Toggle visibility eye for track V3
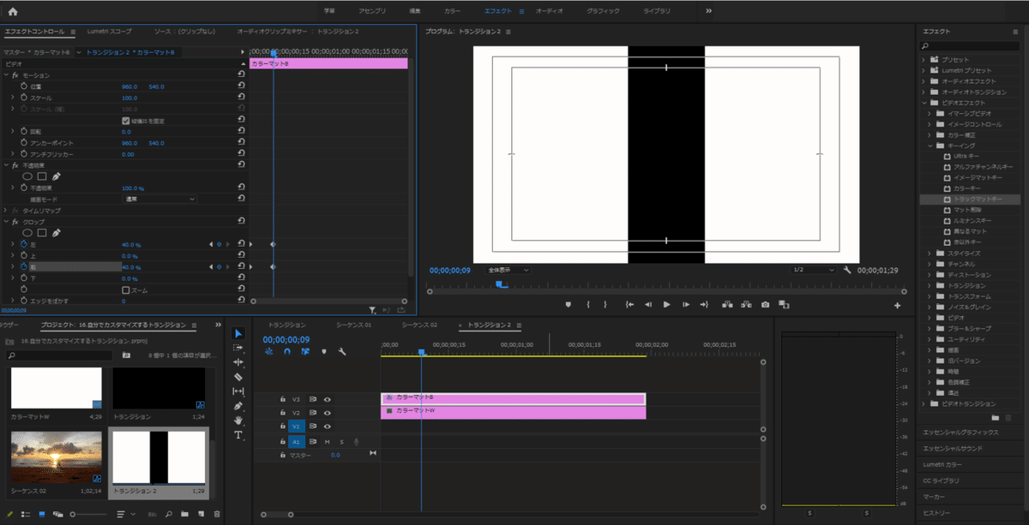Viewport: 1029px width, 525px height. pos(327,398)
